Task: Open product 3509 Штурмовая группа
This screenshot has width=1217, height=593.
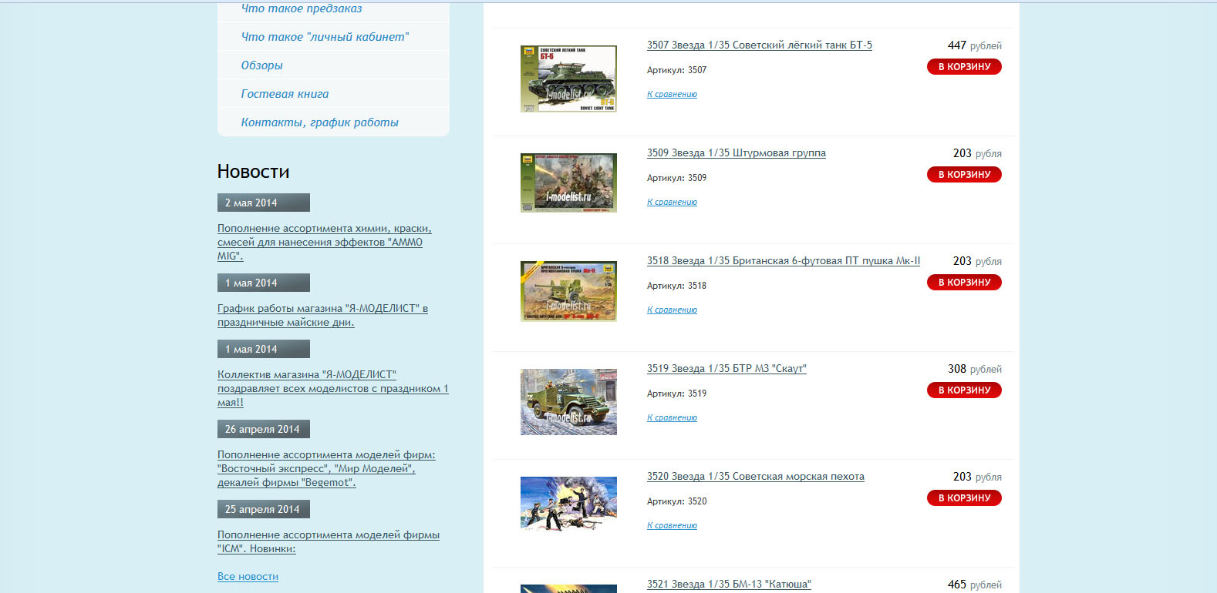Action: [x=737, y=153]
